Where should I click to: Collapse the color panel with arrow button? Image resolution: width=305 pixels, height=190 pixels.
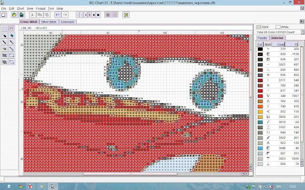(302, 21)
